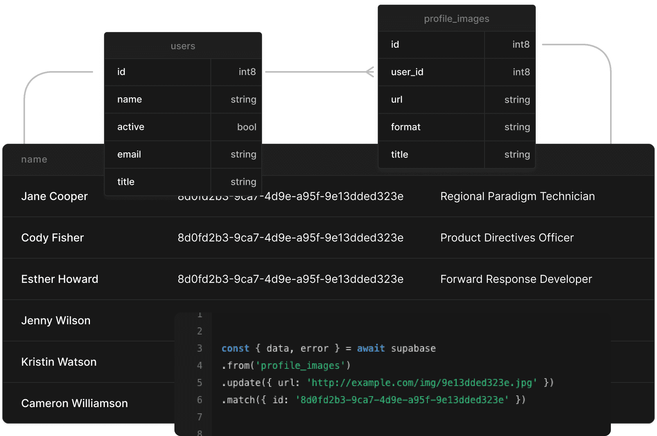Select Cameron Williamson's row

74,403
